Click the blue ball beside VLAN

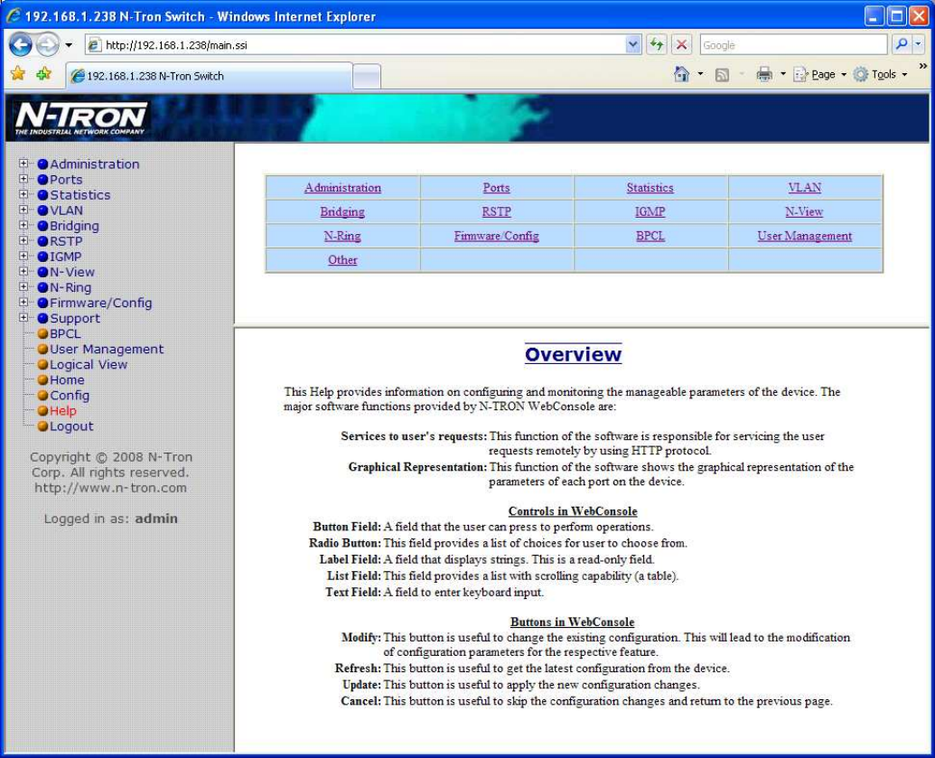pyautogui.click(x=42, y=211)
